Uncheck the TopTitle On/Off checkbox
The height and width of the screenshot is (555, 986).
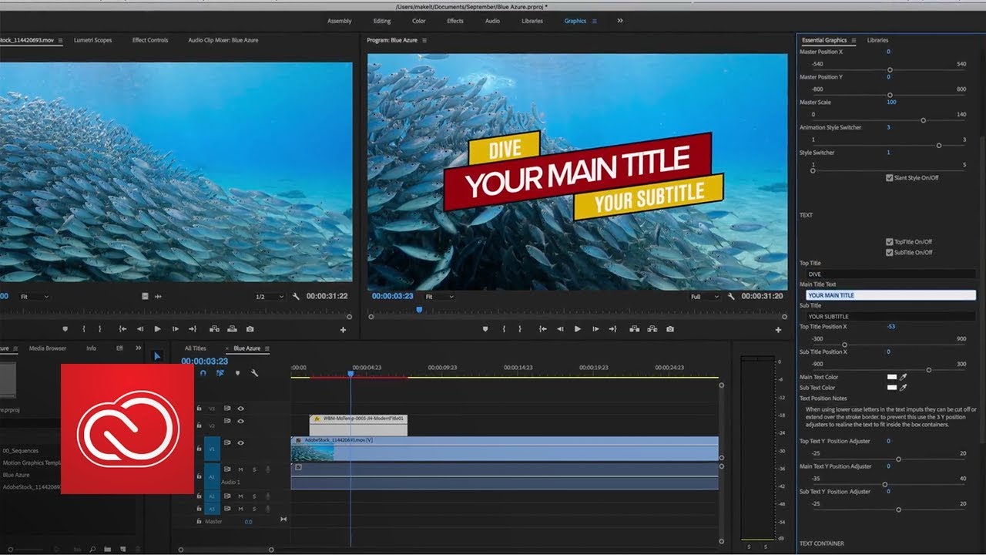(x=889, y=241)
